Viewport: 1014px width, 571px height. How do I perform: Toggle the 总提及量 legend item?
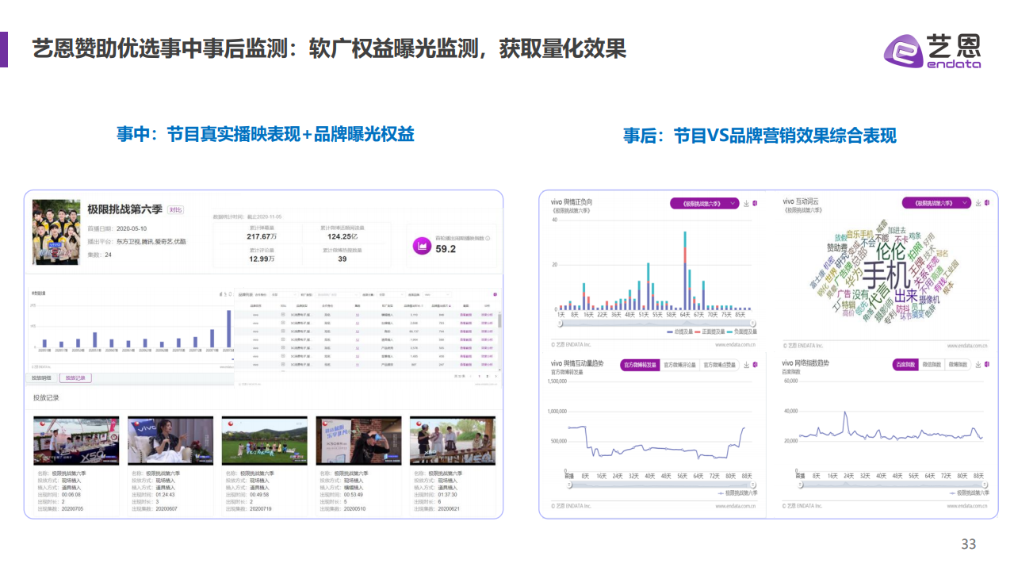tap(681, 332)
